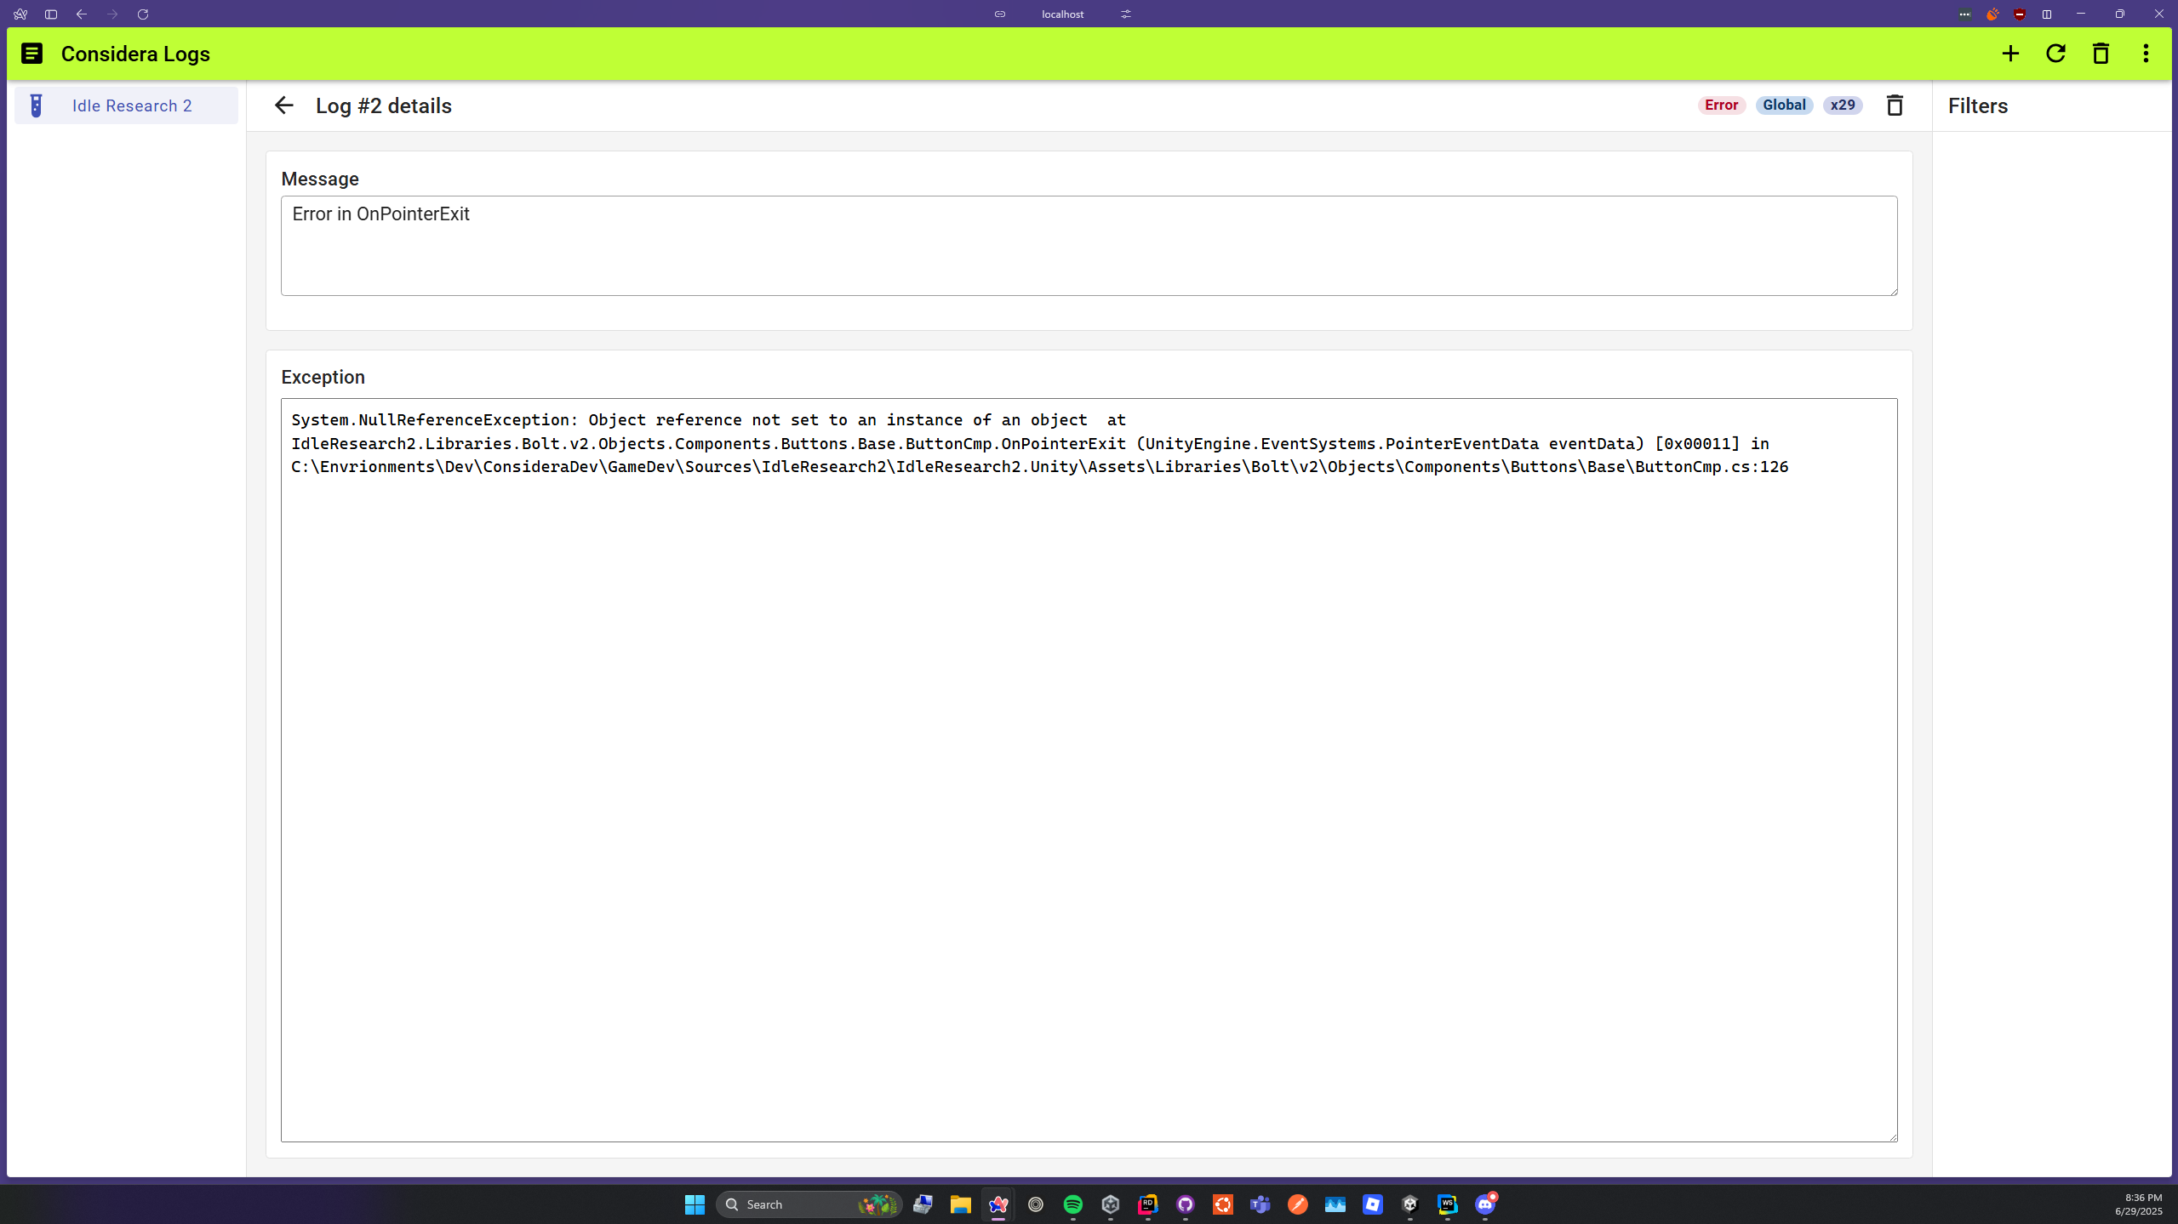Click the trash icon in green header
The height and width of the screenshot is (1224, 2178).
(x=2101, y=54)
